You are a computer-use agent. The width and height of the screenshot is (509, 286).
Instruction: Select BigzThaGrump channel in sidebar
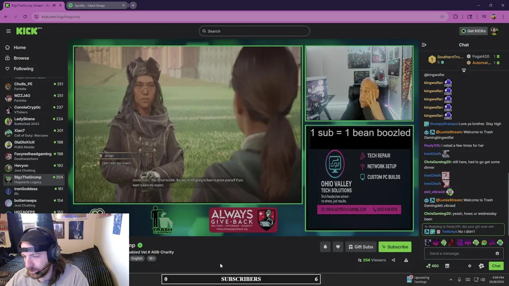tap(33, 179)
